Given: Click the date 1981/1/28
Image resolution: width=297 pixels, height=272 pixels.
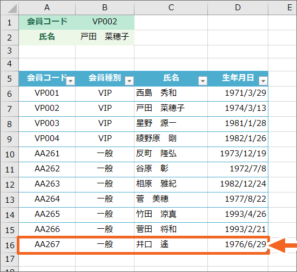Looking at the screenshot, I should (246, 124).
